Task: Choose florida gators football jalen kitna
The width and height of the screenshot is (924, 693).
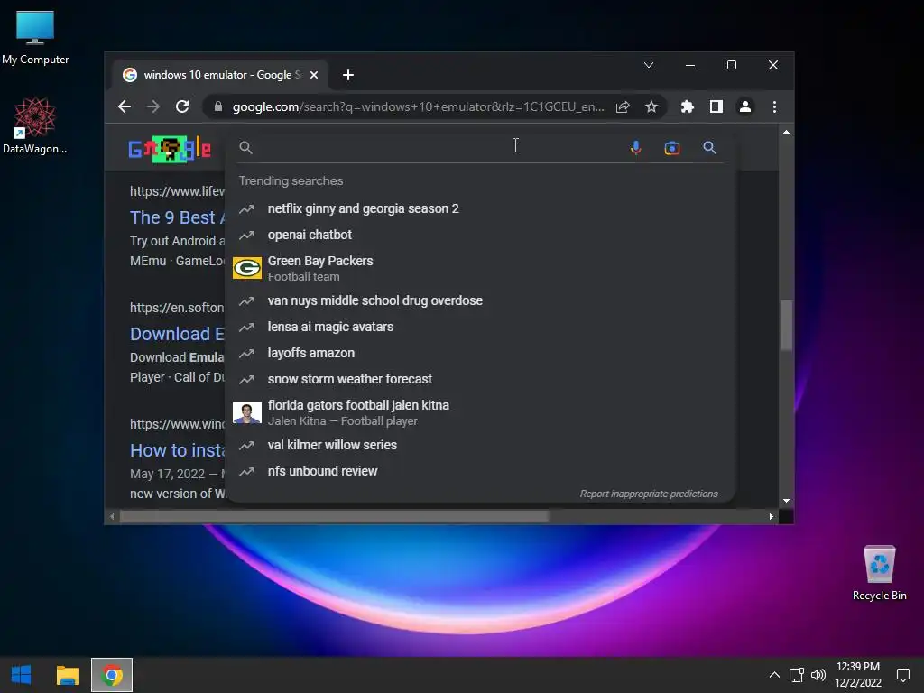Action: pyautogui.click(x=480, y=412)
